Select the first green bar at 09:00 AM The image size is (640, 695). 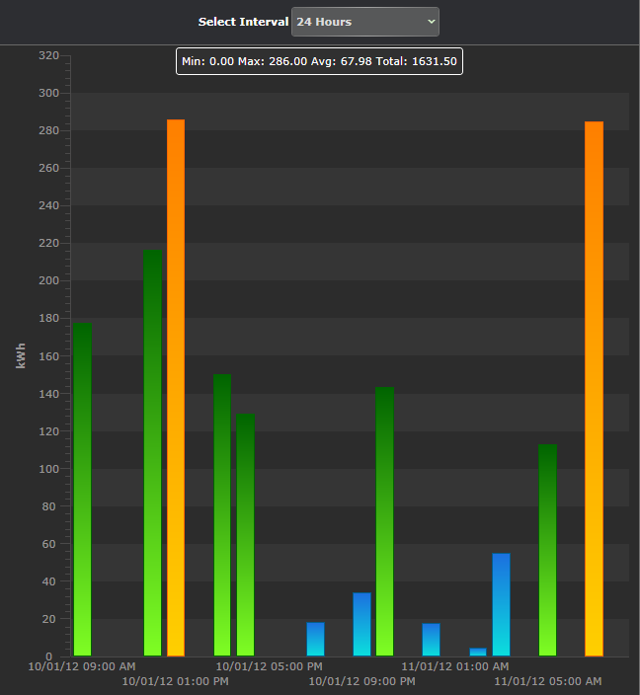click(83, 490)
